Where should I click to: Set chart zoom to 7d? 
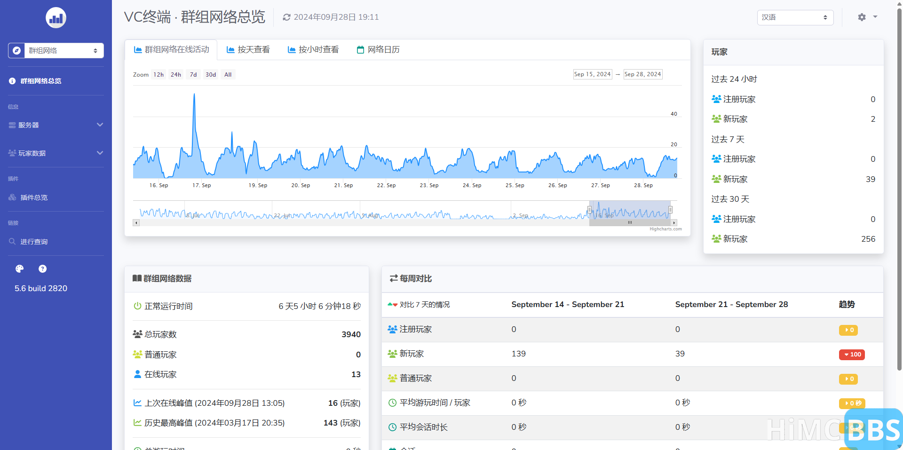(193, 75)
